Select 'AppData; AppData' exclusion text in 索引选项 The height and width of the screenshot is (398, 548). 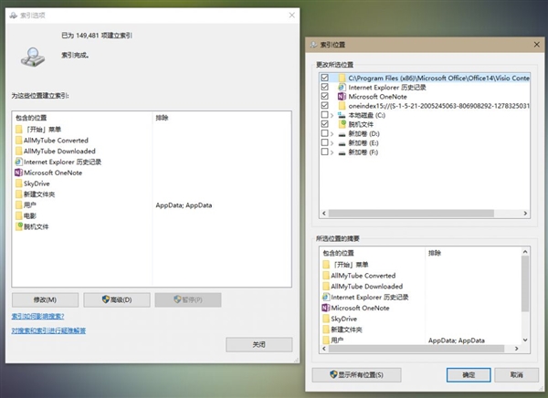184,205
